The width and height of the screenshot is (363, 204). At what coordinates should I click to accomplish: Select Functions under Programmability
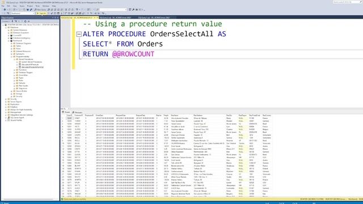tap(23, 70)
